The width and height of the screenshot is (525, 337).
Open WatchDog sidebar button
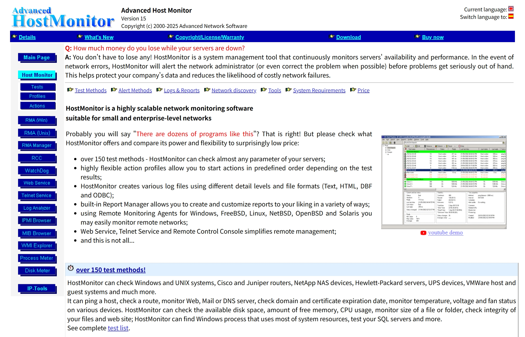37,171
